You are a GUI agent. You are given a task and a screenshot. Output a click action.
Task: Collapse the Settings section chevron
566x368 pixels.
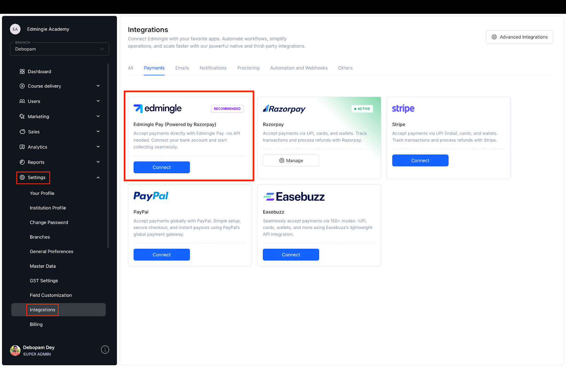tap(98, 177)
